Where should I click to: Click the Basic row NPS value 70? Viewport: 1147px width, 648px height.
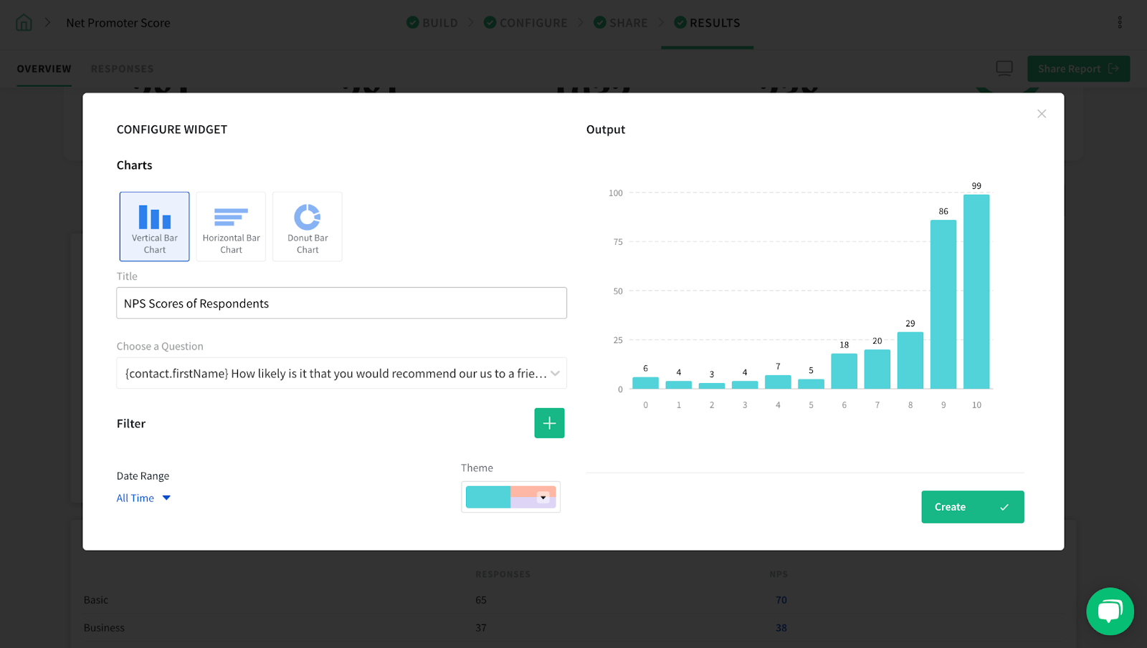(x=781, y=600)
